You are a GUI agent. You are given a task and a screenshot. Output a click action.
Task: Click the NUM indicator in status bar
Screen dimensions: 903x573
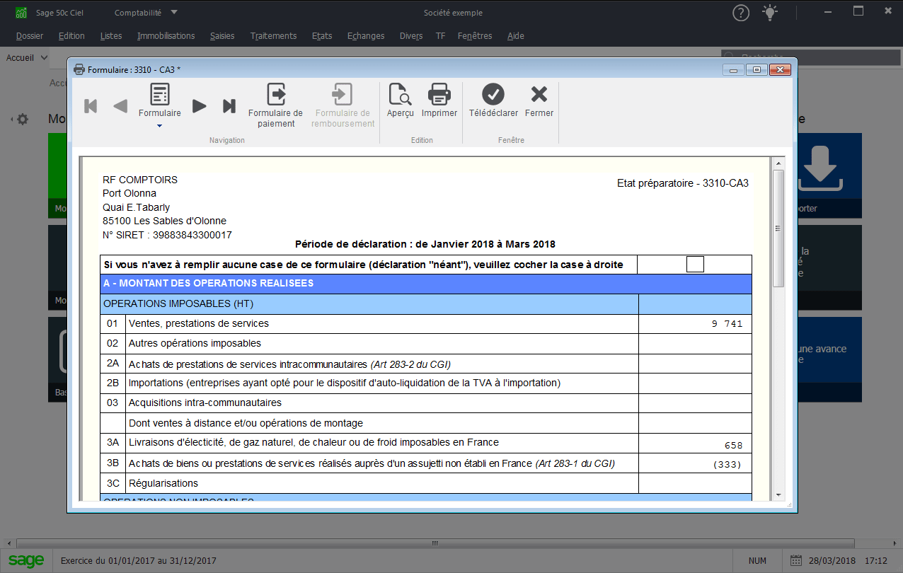757,561
